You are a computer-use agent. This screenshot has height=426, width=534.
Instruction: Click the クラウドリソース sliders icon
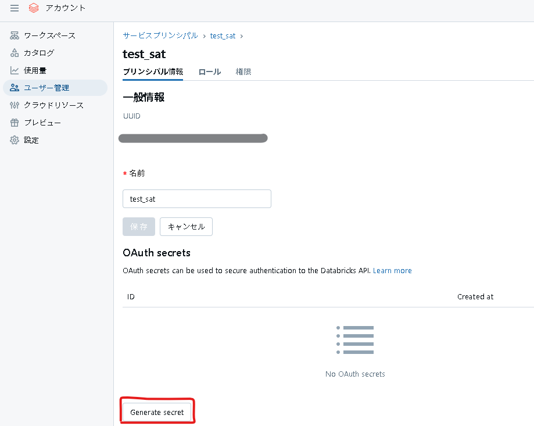pos(15,105)
